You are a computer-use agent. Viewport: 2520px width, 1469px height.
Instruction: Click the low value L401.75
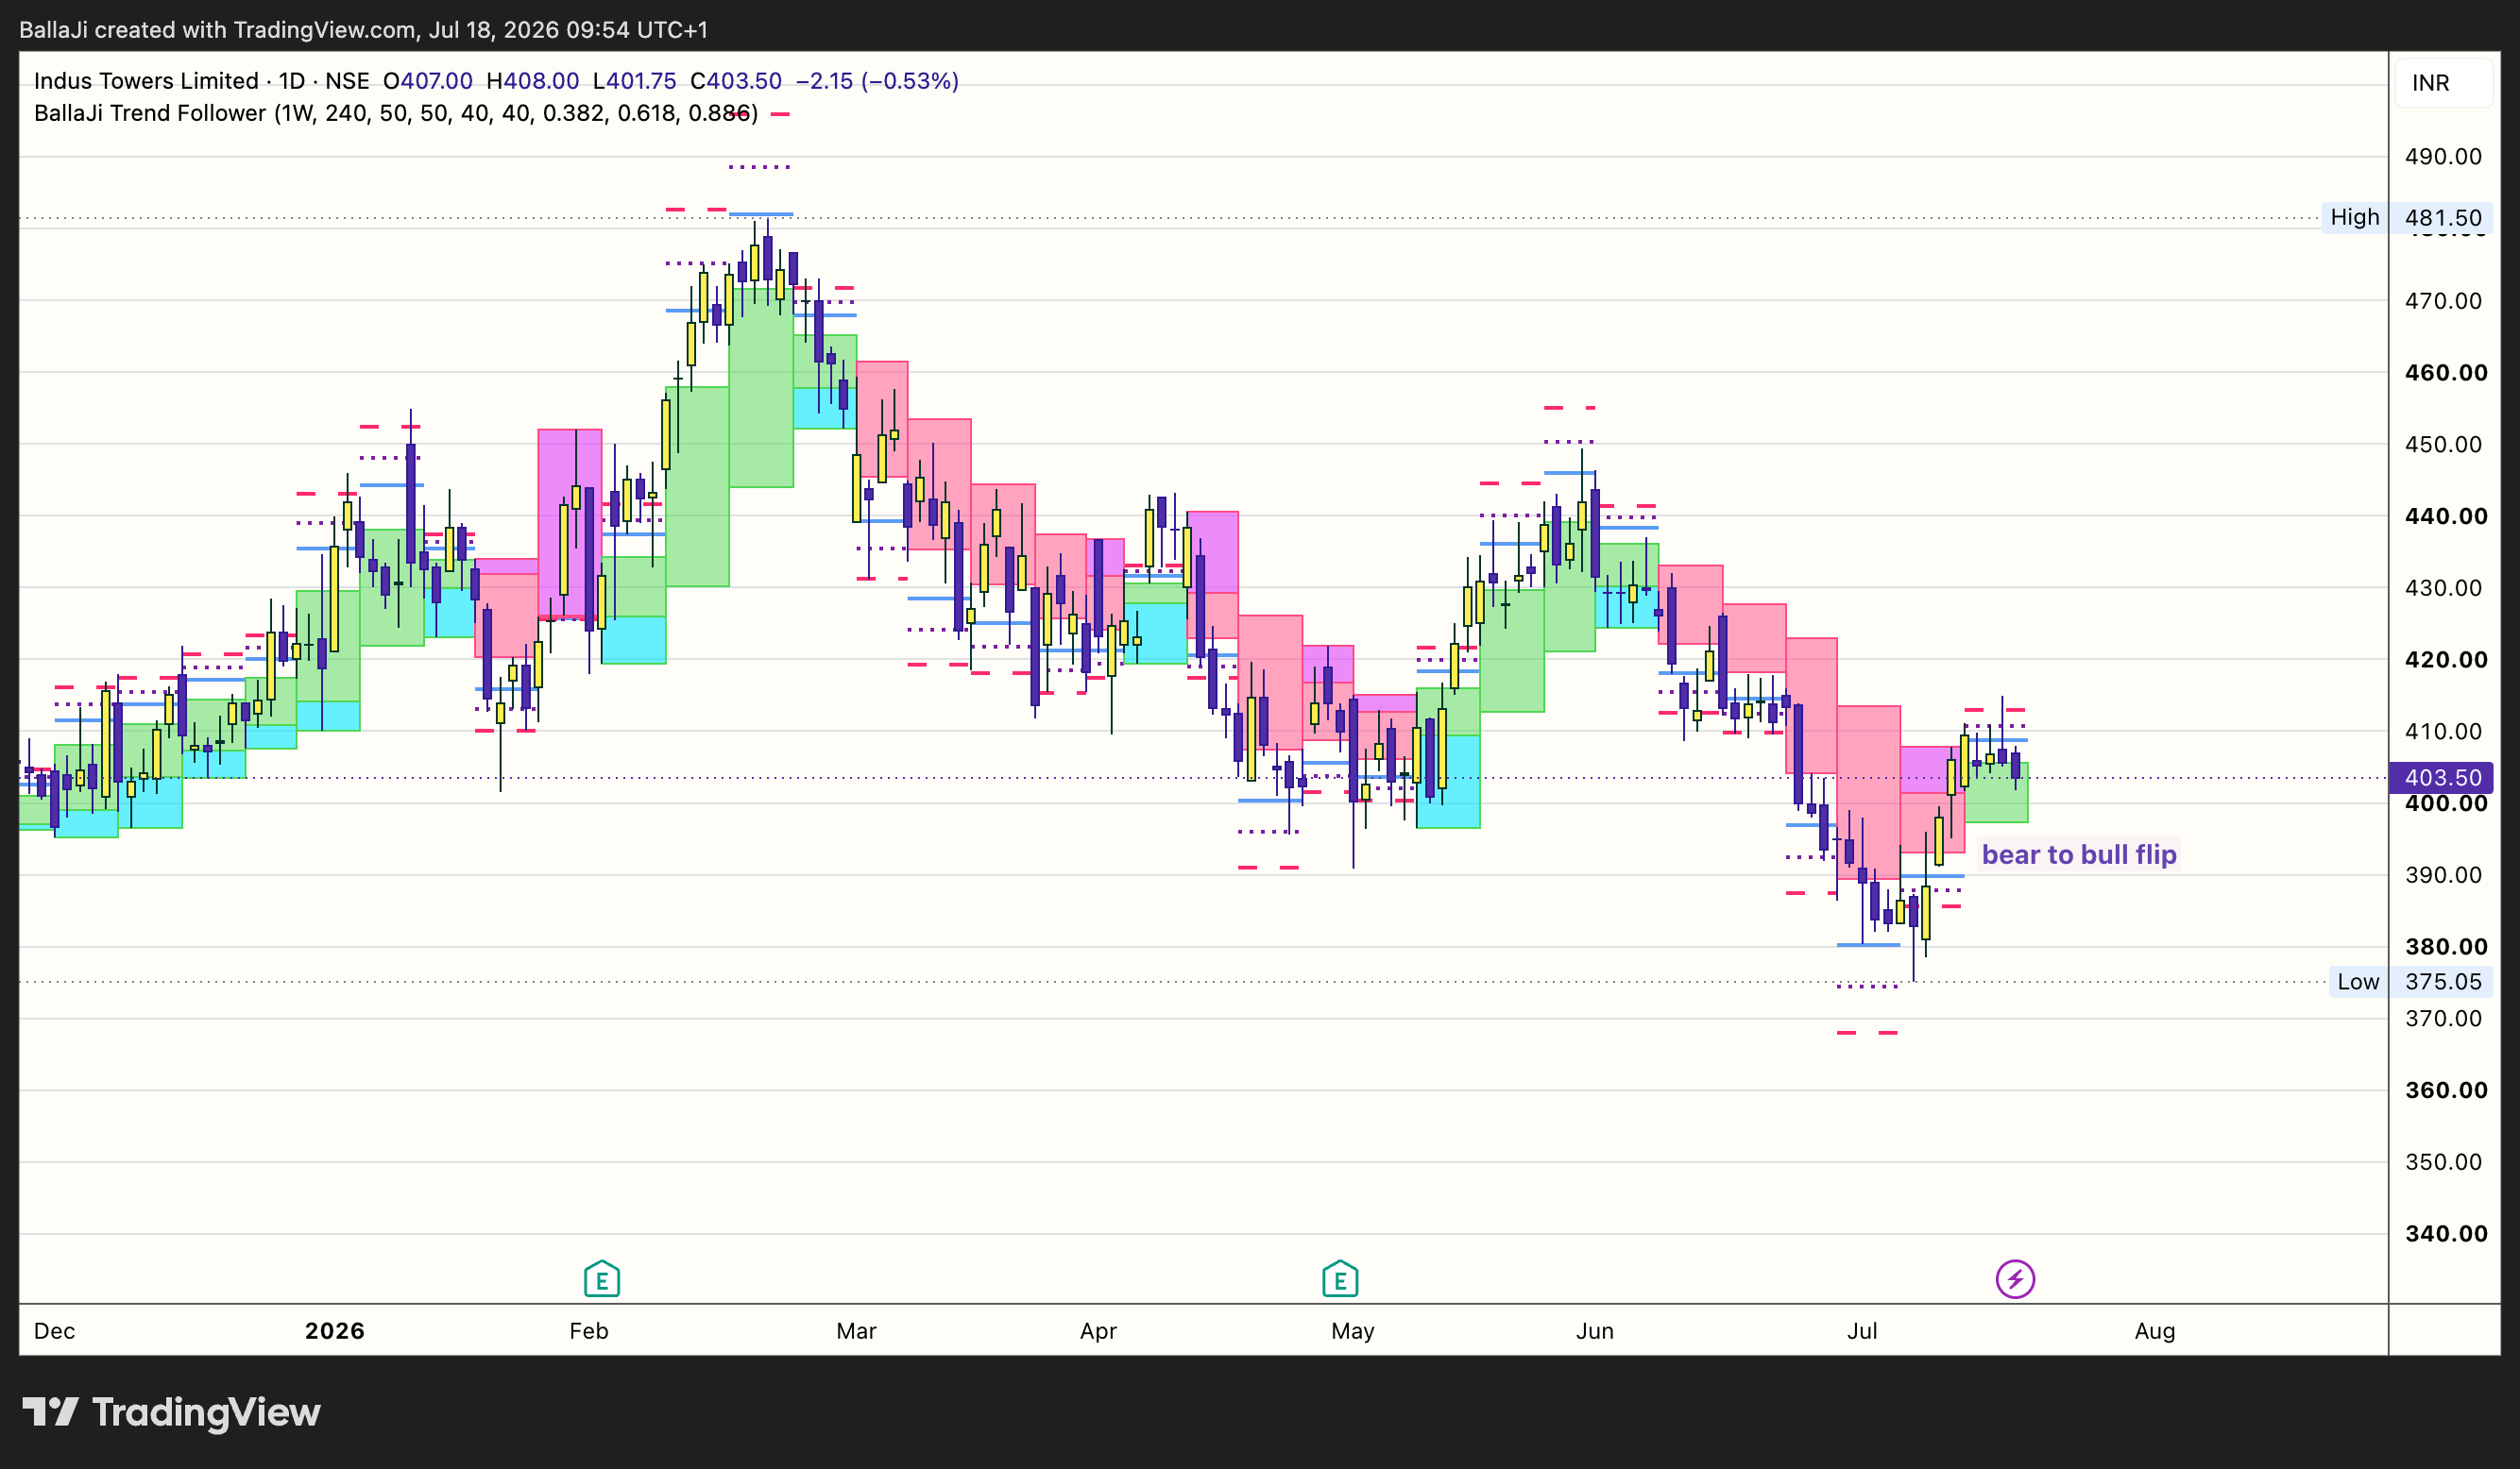[635, 81]
